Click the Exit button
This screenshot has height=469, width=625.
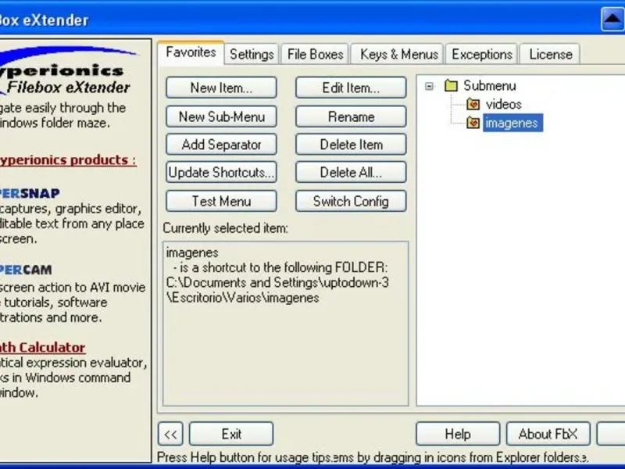point(231,434)
